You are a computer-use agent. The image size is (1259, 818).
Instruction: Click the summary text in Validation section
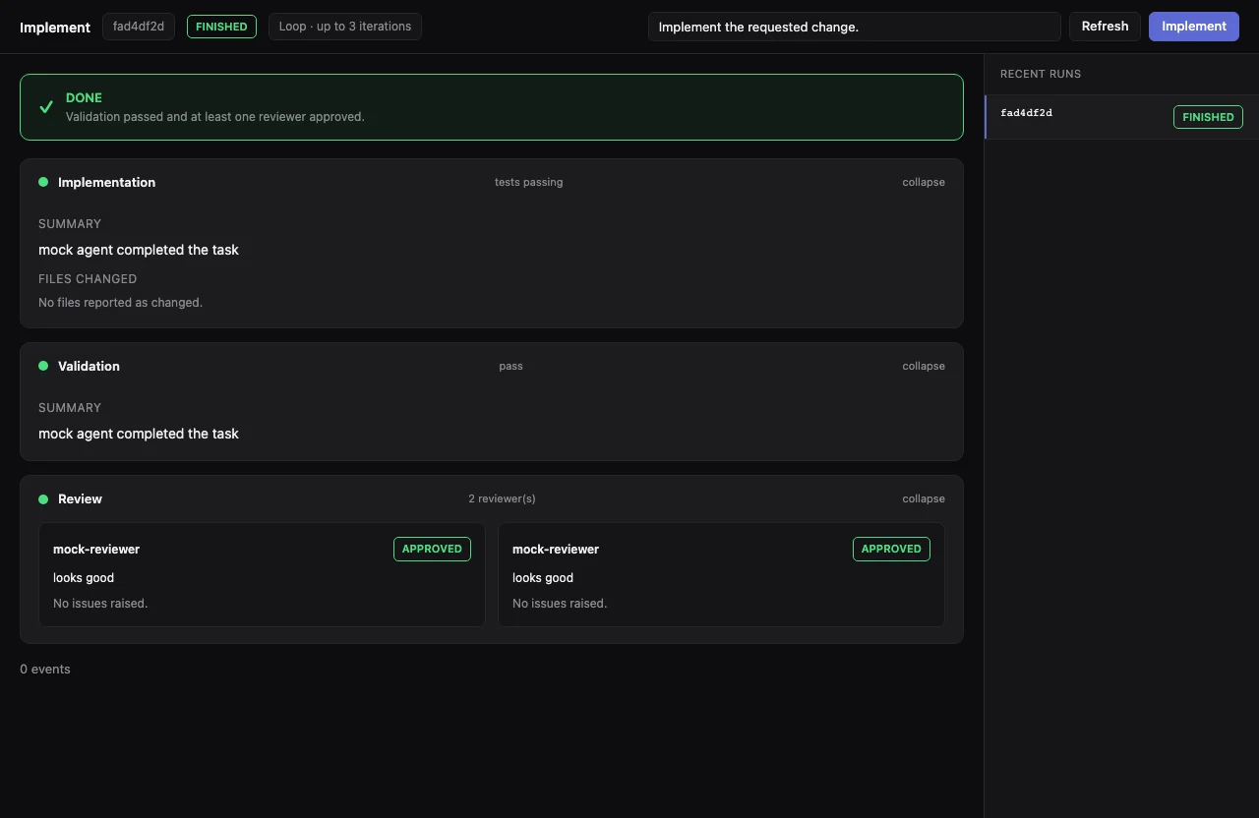tap(139, 434)
